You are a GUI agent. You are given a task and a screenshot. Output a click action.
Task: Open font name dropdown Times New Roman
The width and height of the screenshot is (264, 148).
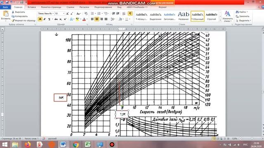point(53,14)
